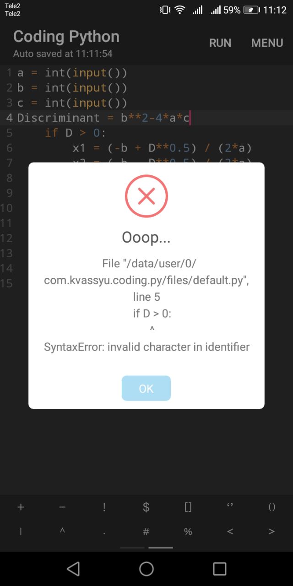Tap Android home circle button
The width and height of the screenshot is (293, 586).
pos(146,569)
